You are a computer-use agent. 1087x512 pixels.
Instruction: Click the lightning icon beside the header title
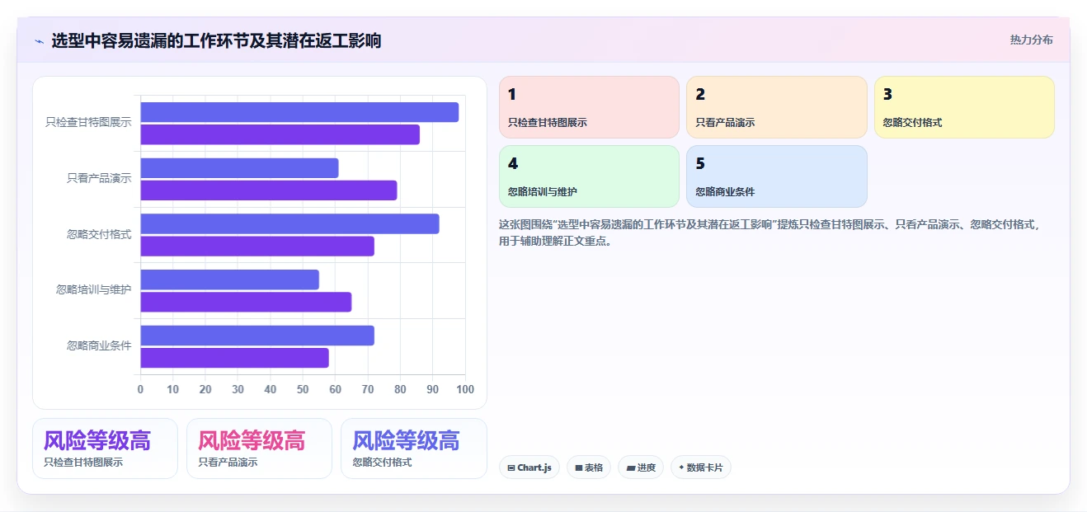point(39,41)
